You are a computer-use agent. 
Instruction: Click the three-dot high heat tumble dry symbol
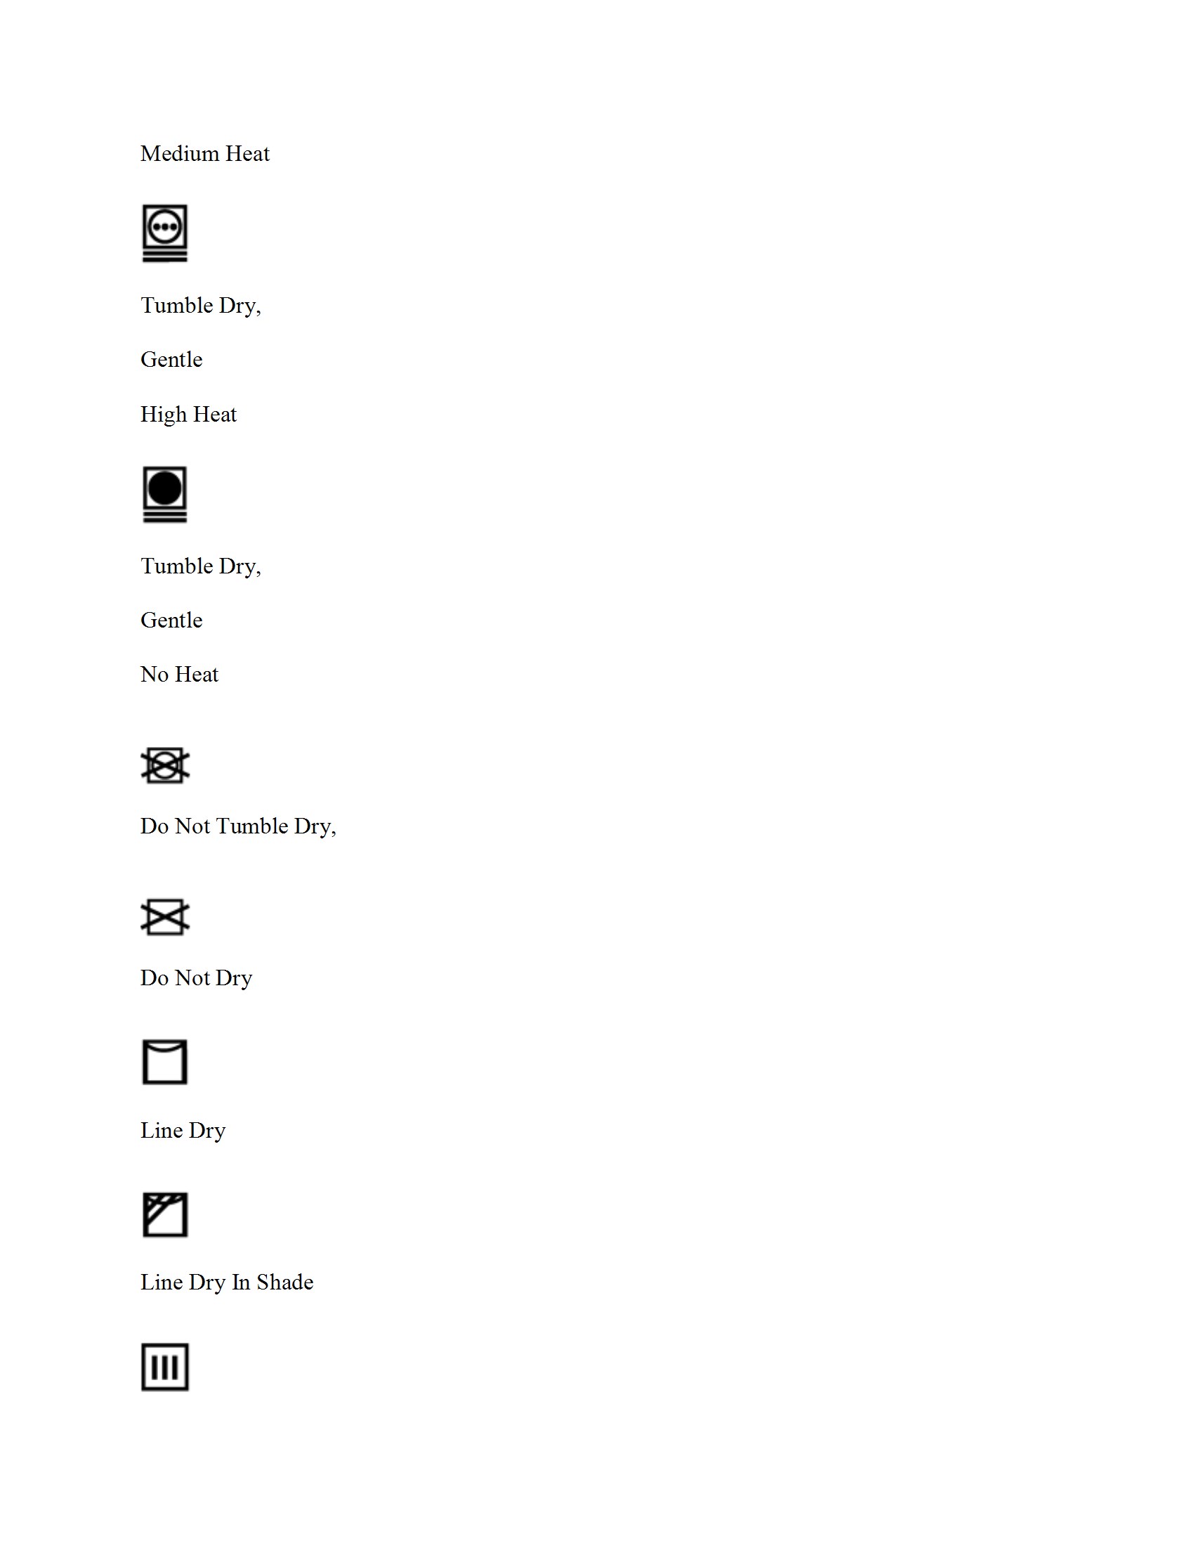coord(165,233)
